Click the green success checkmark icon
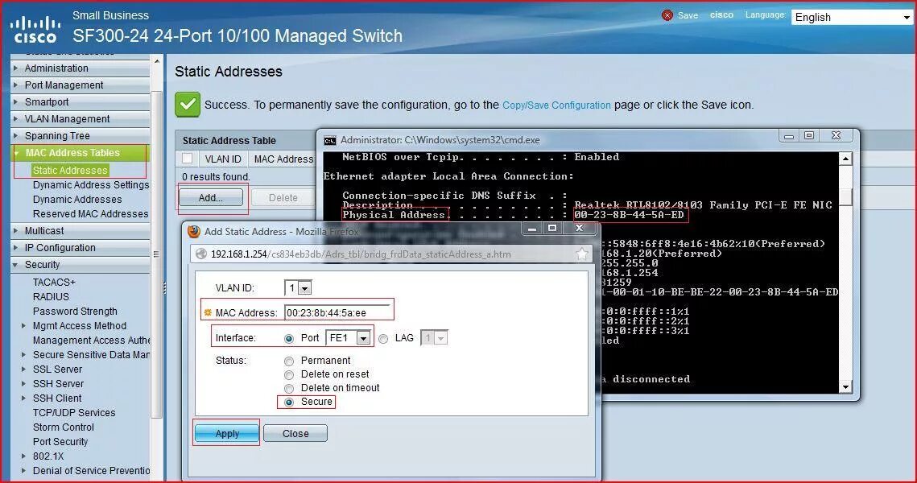The image size is (917, 483). pyautogui.click(x=187, y=105)
